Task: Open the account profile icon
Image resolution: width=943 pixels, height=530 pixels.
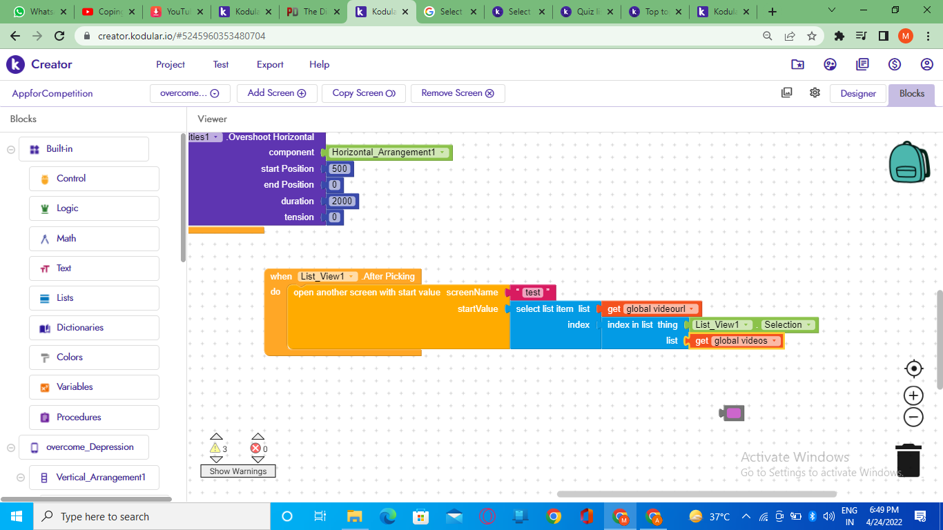Action: click(x=926, y=64)
